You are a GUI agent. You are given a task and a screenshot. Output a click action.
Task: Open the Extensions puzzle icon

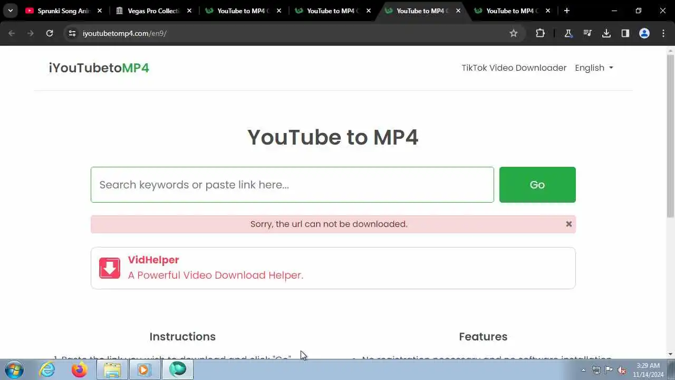click(x=540, y=33)
